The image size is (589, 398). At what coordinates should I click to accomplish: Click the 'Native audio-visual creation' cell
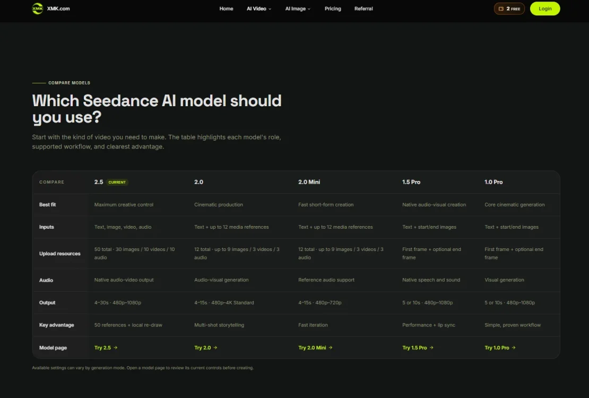tap(434, 205)
